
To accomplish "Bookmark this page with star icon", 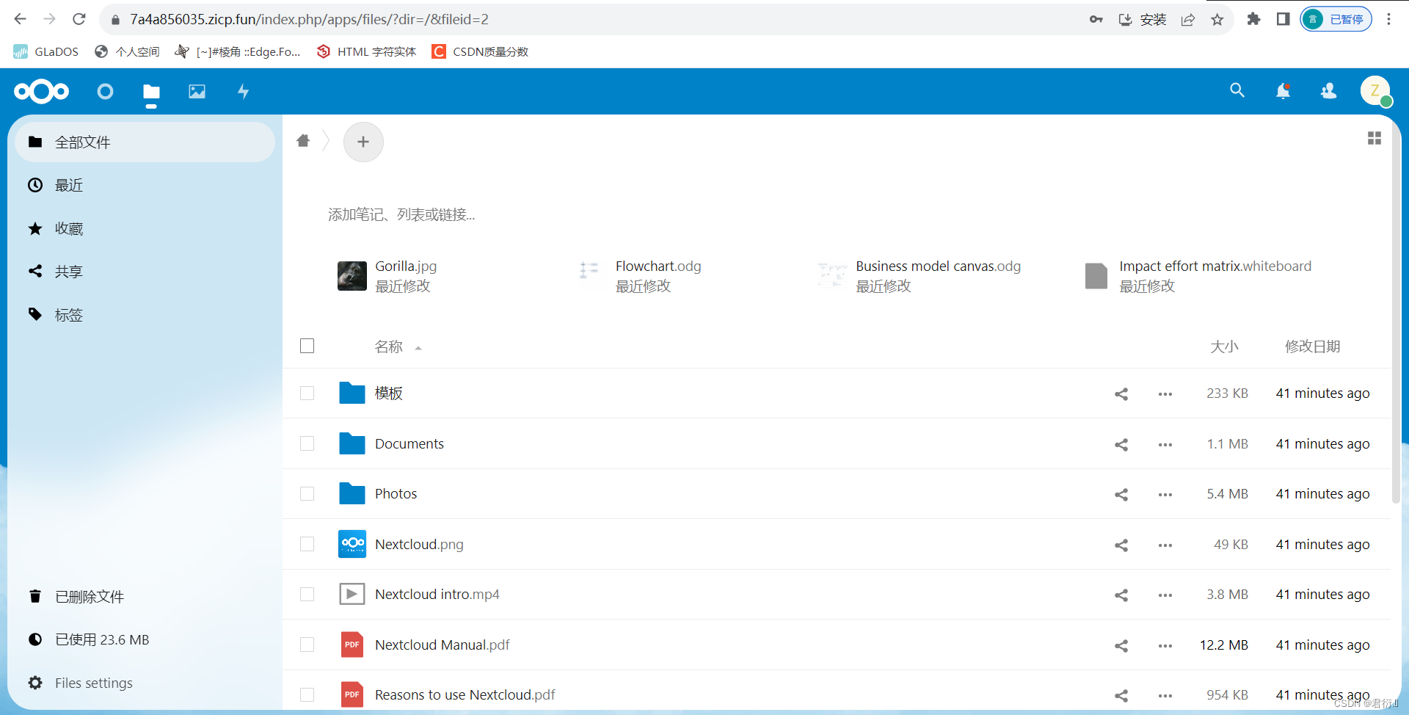I will (x=1217, y=20).
